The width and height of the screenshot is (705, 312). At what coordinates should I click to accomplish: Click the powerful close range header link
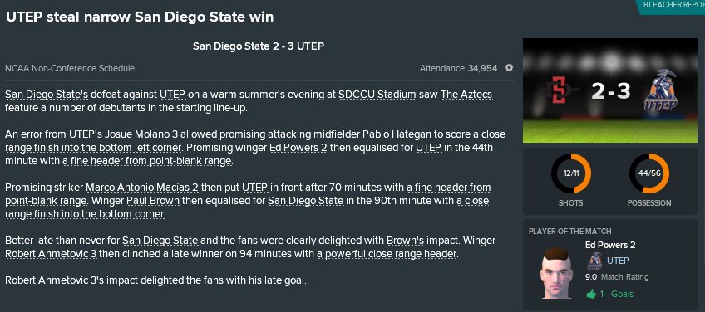pyautogui.click(x=387, y=254)
